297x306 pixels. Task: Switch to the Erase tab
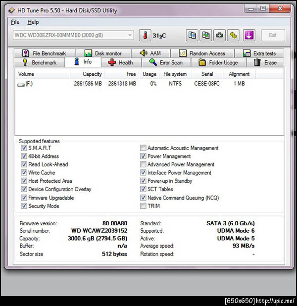[265, 63]
